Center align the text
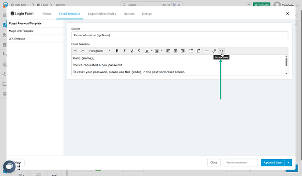This screenshot has width=302, height=176. coord(176,51)
